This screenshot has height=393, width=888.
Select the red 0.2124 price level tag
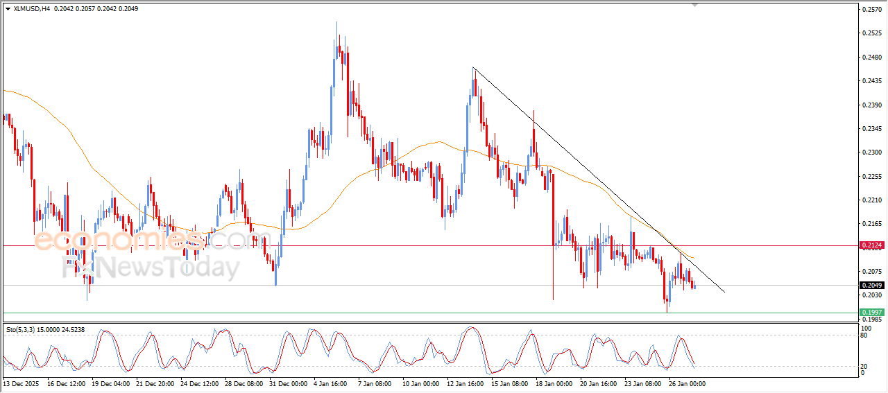pyautogui.click(x=871, y=245)
